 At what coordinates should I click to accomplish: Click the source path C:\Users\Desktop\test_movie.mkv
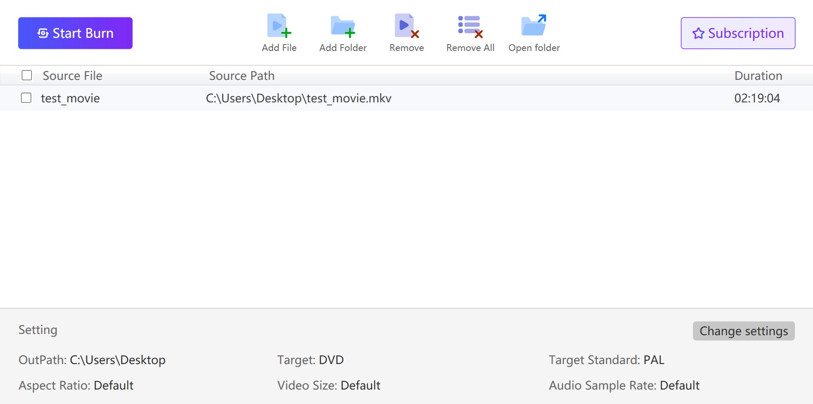pyautogui.click(x=299, y=99)
